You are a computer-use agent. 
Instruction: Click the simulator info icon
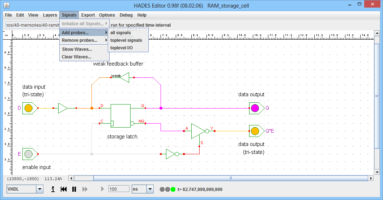click(x=53, y=189)
